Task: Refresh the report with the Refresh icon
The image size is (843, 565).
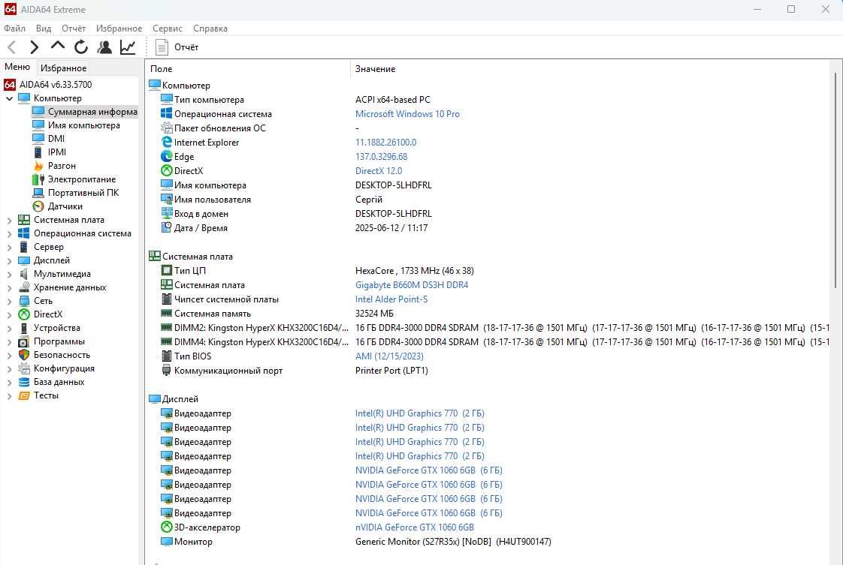Action: [81, 47]
